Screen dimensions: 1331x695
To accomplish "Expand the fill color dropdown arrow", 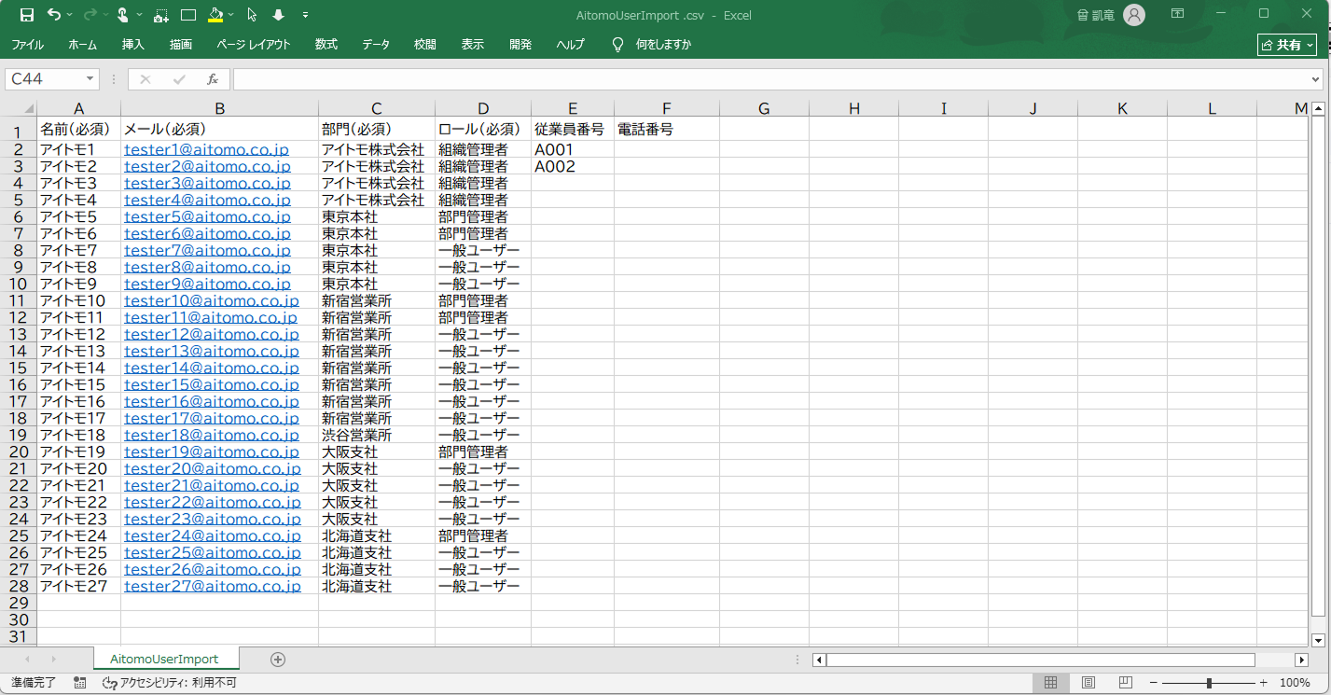I will pyautogui.click(x=231, y=15).
